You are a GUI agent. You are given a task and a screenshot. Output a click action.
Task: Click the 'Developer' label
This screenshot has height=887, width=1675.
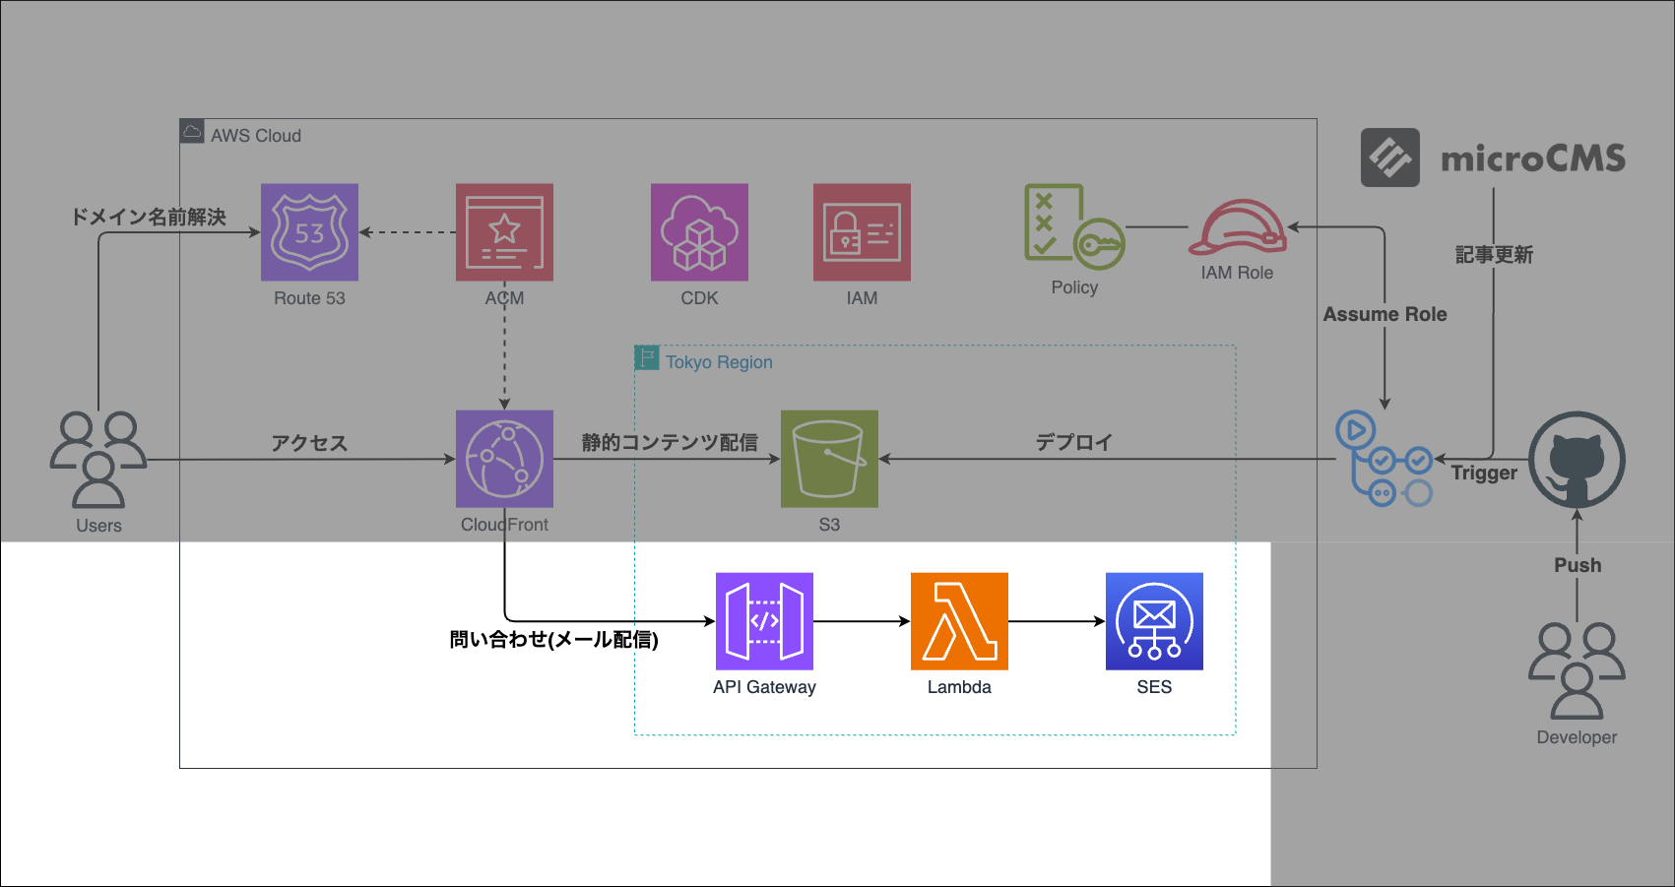(1577, 737)
